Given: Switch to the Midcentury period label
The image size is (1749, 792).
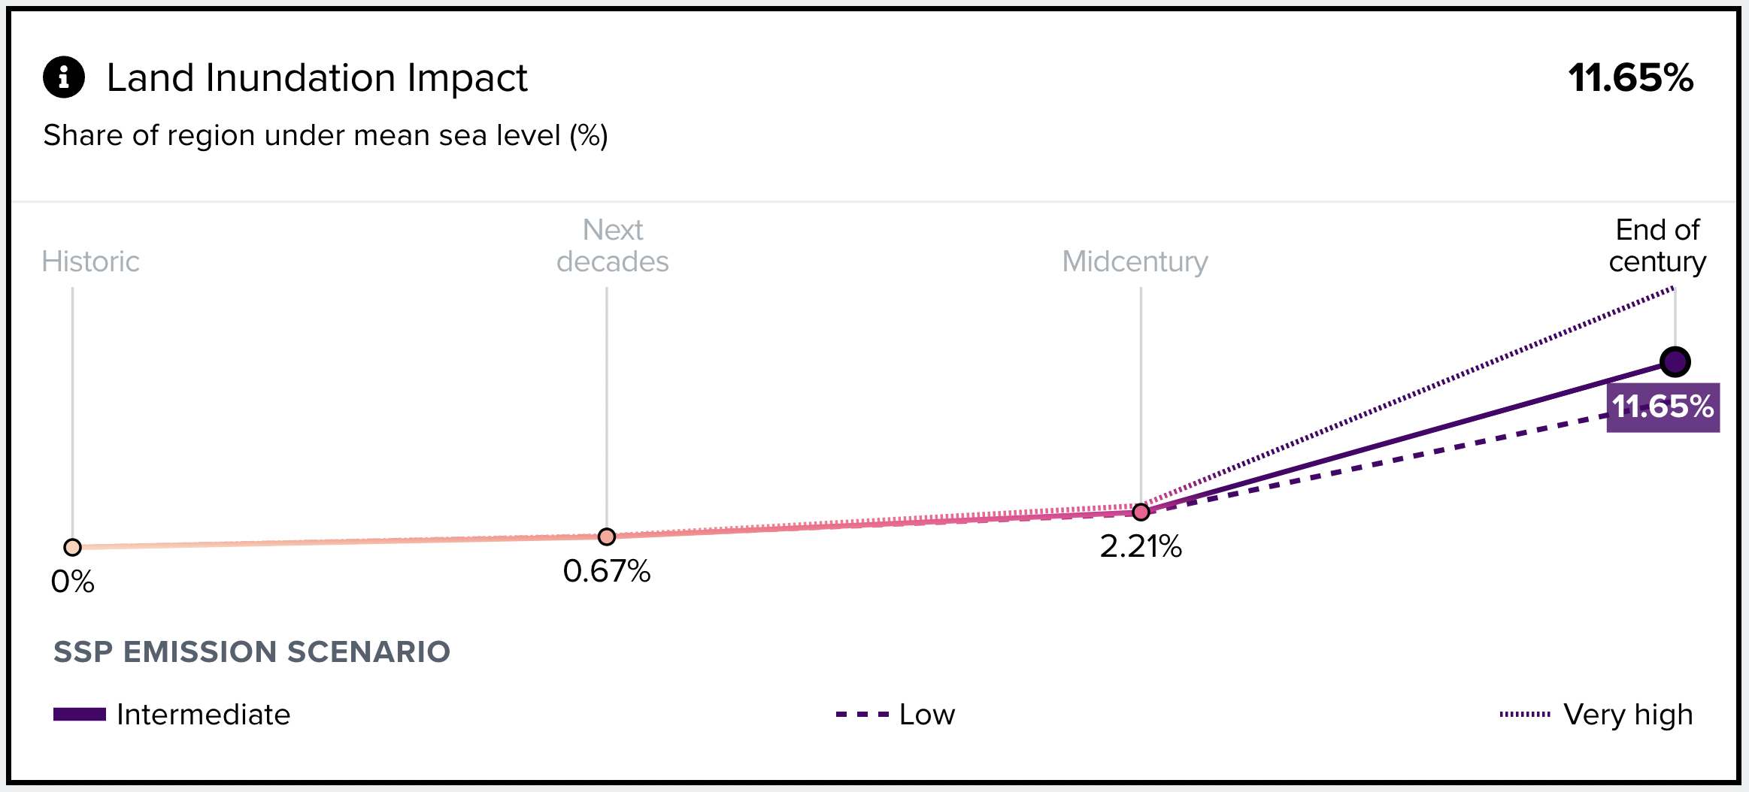Looking at the screenshot, I should 1135,261.
